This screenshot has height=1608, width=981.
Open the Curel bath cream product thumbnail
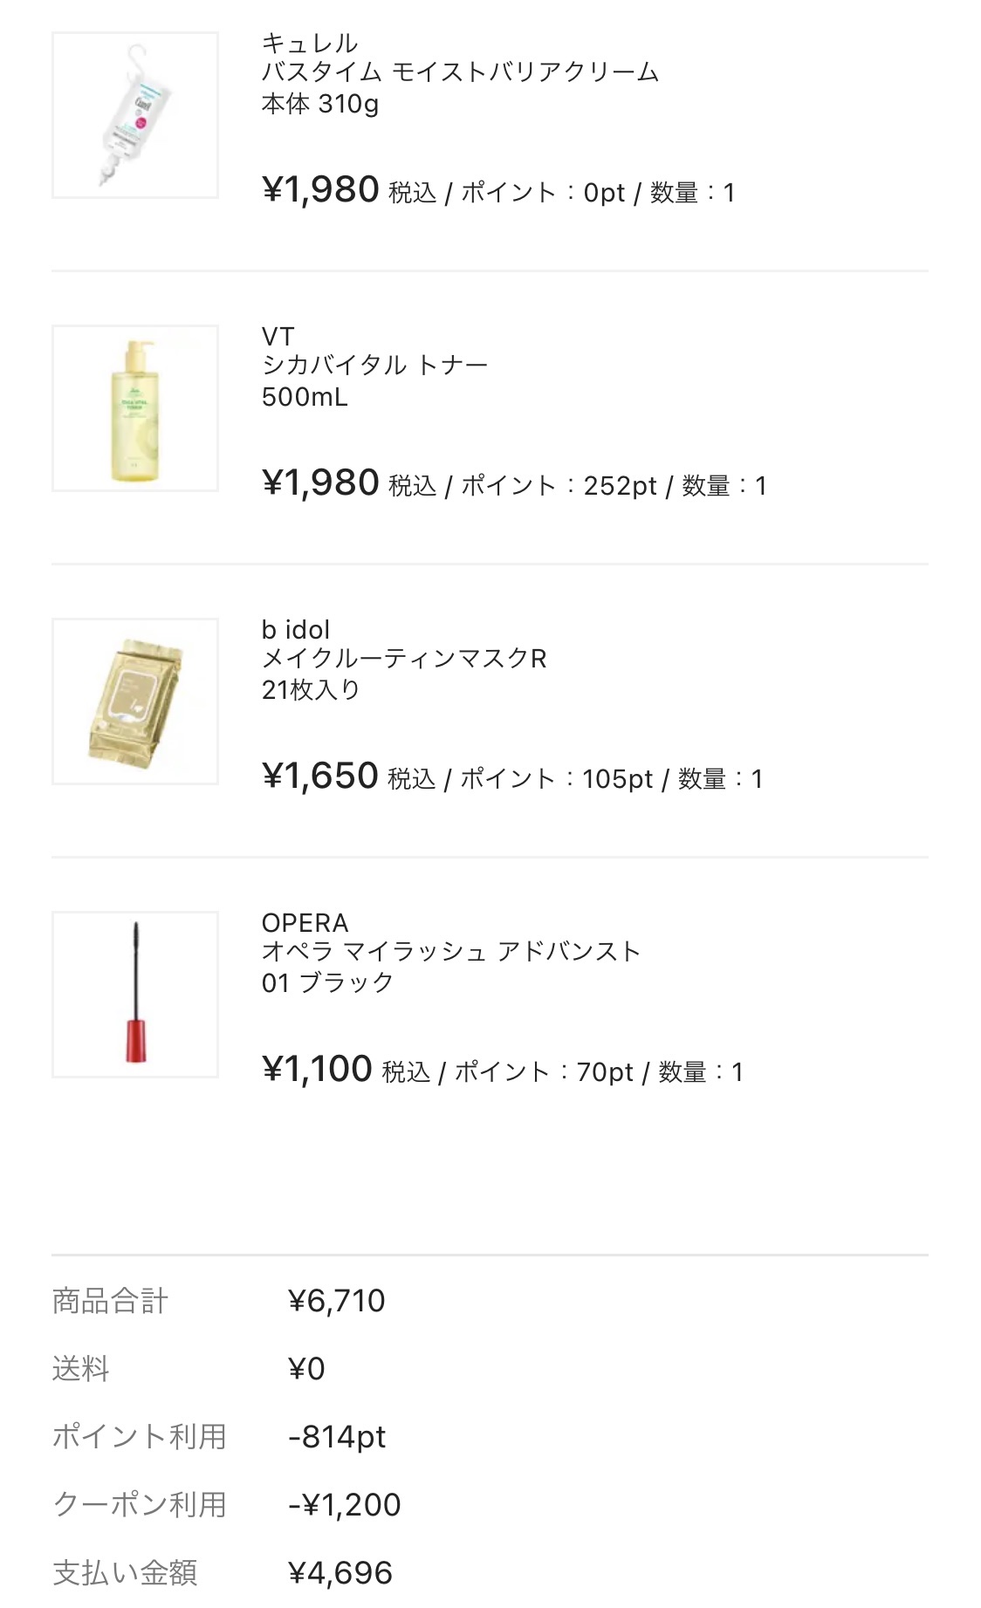(135, 115)
